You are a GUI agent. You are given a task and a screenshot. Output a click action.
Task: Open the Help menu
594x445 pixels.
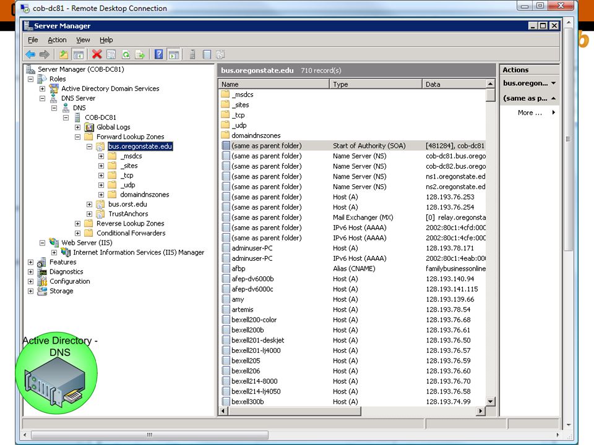106,40
